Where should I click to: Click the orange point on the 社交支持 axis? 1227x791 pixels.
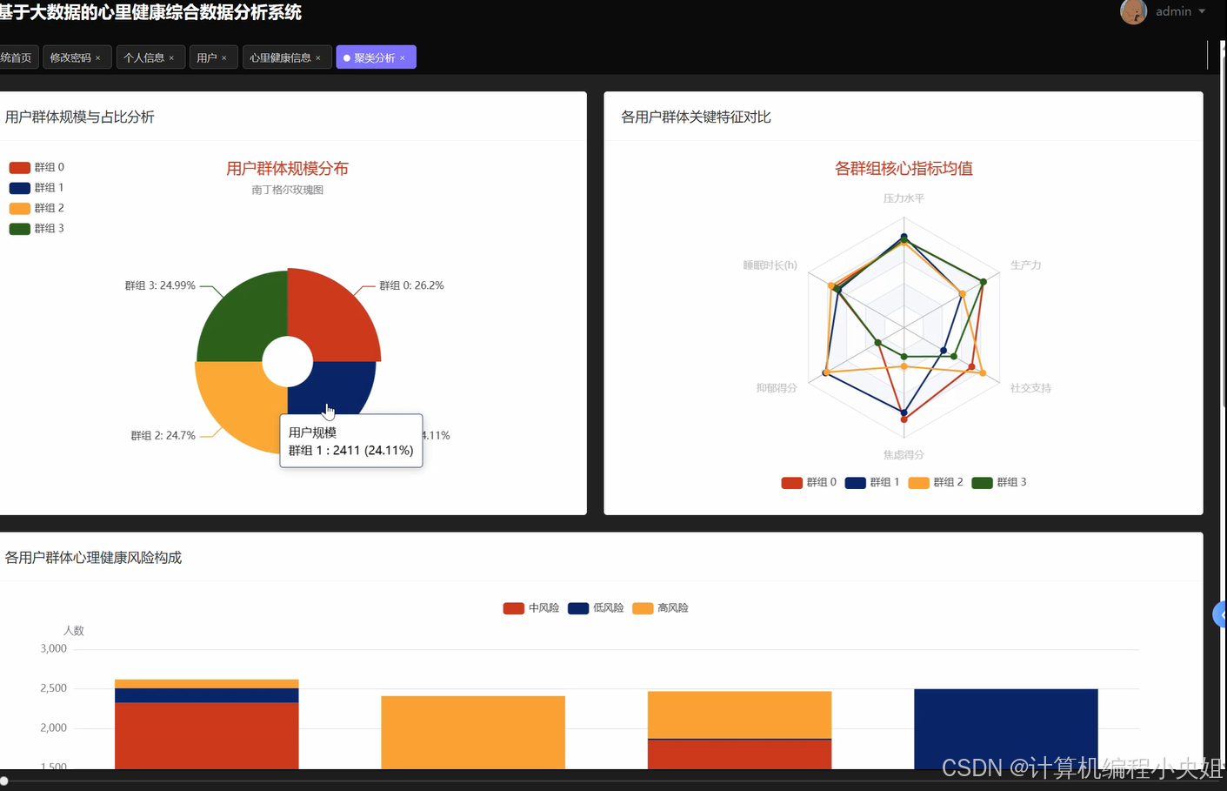point(984,373)
